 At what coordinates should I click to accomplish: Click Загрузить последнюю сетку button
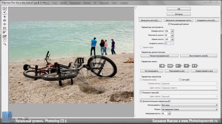click(x=178, y=20)
